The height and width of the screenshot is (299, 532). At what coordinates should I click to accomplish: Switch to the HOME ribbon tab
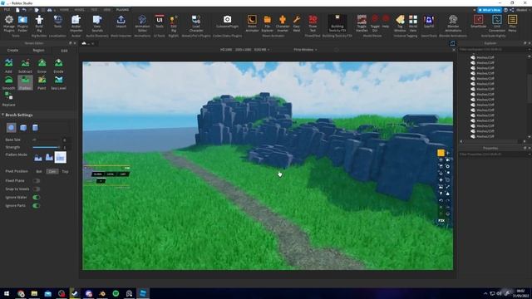click(64, 10)
